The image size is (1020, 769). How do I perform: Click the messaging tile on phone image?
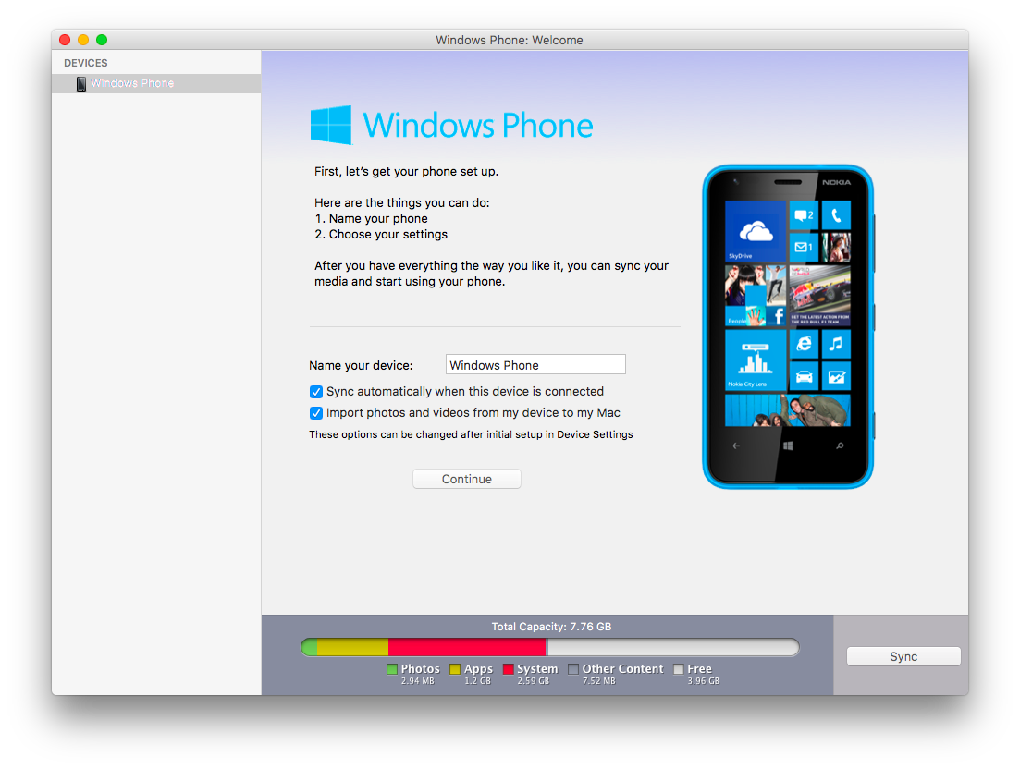tap(804, 215)
